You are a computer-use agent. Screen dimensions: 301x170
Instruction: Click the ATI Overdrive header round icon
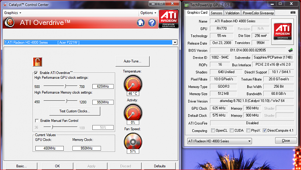point(10,23)
